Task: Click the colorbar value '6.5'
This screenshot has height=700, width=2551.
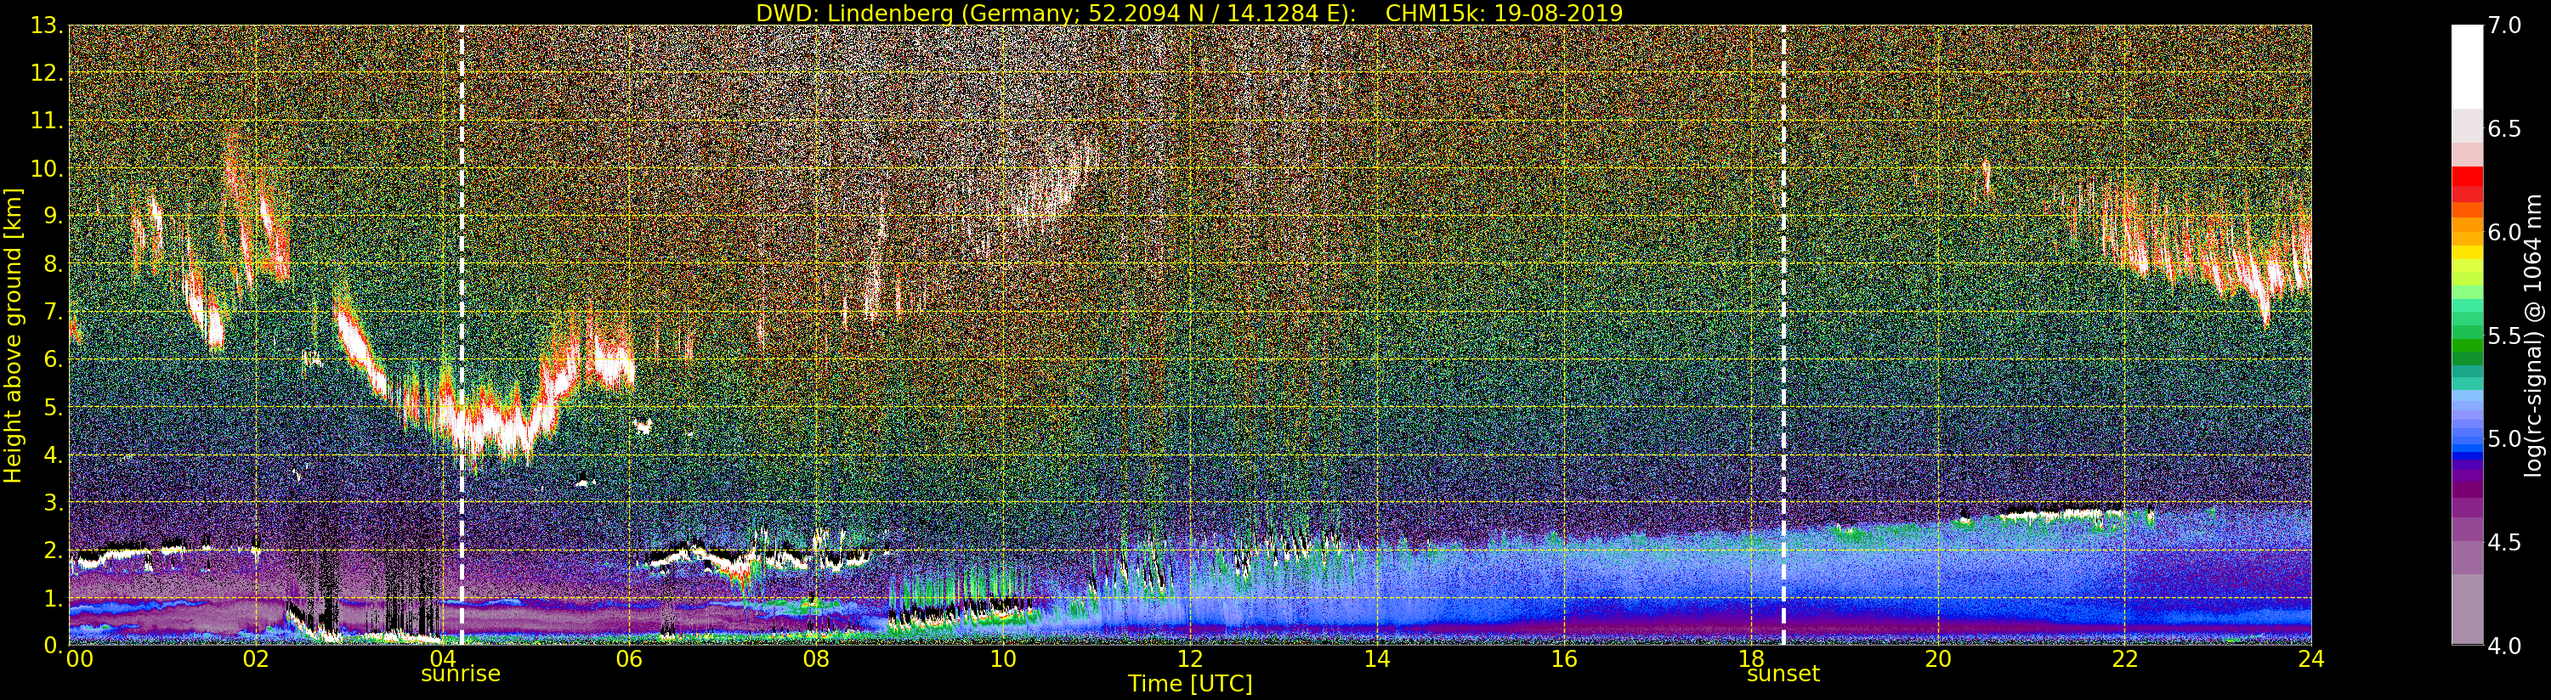Action: coord(2504,129)
